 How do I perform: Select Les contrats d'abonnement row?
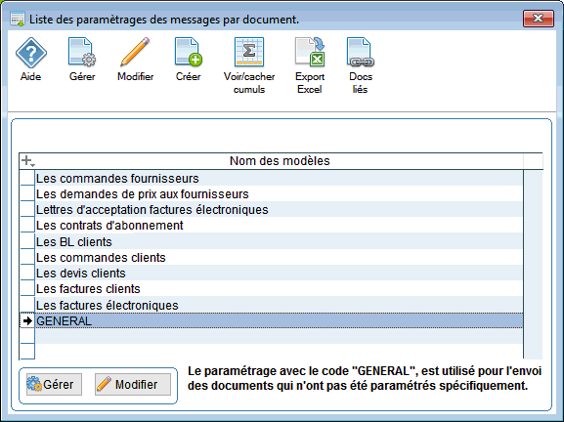[x=280, y=226]
